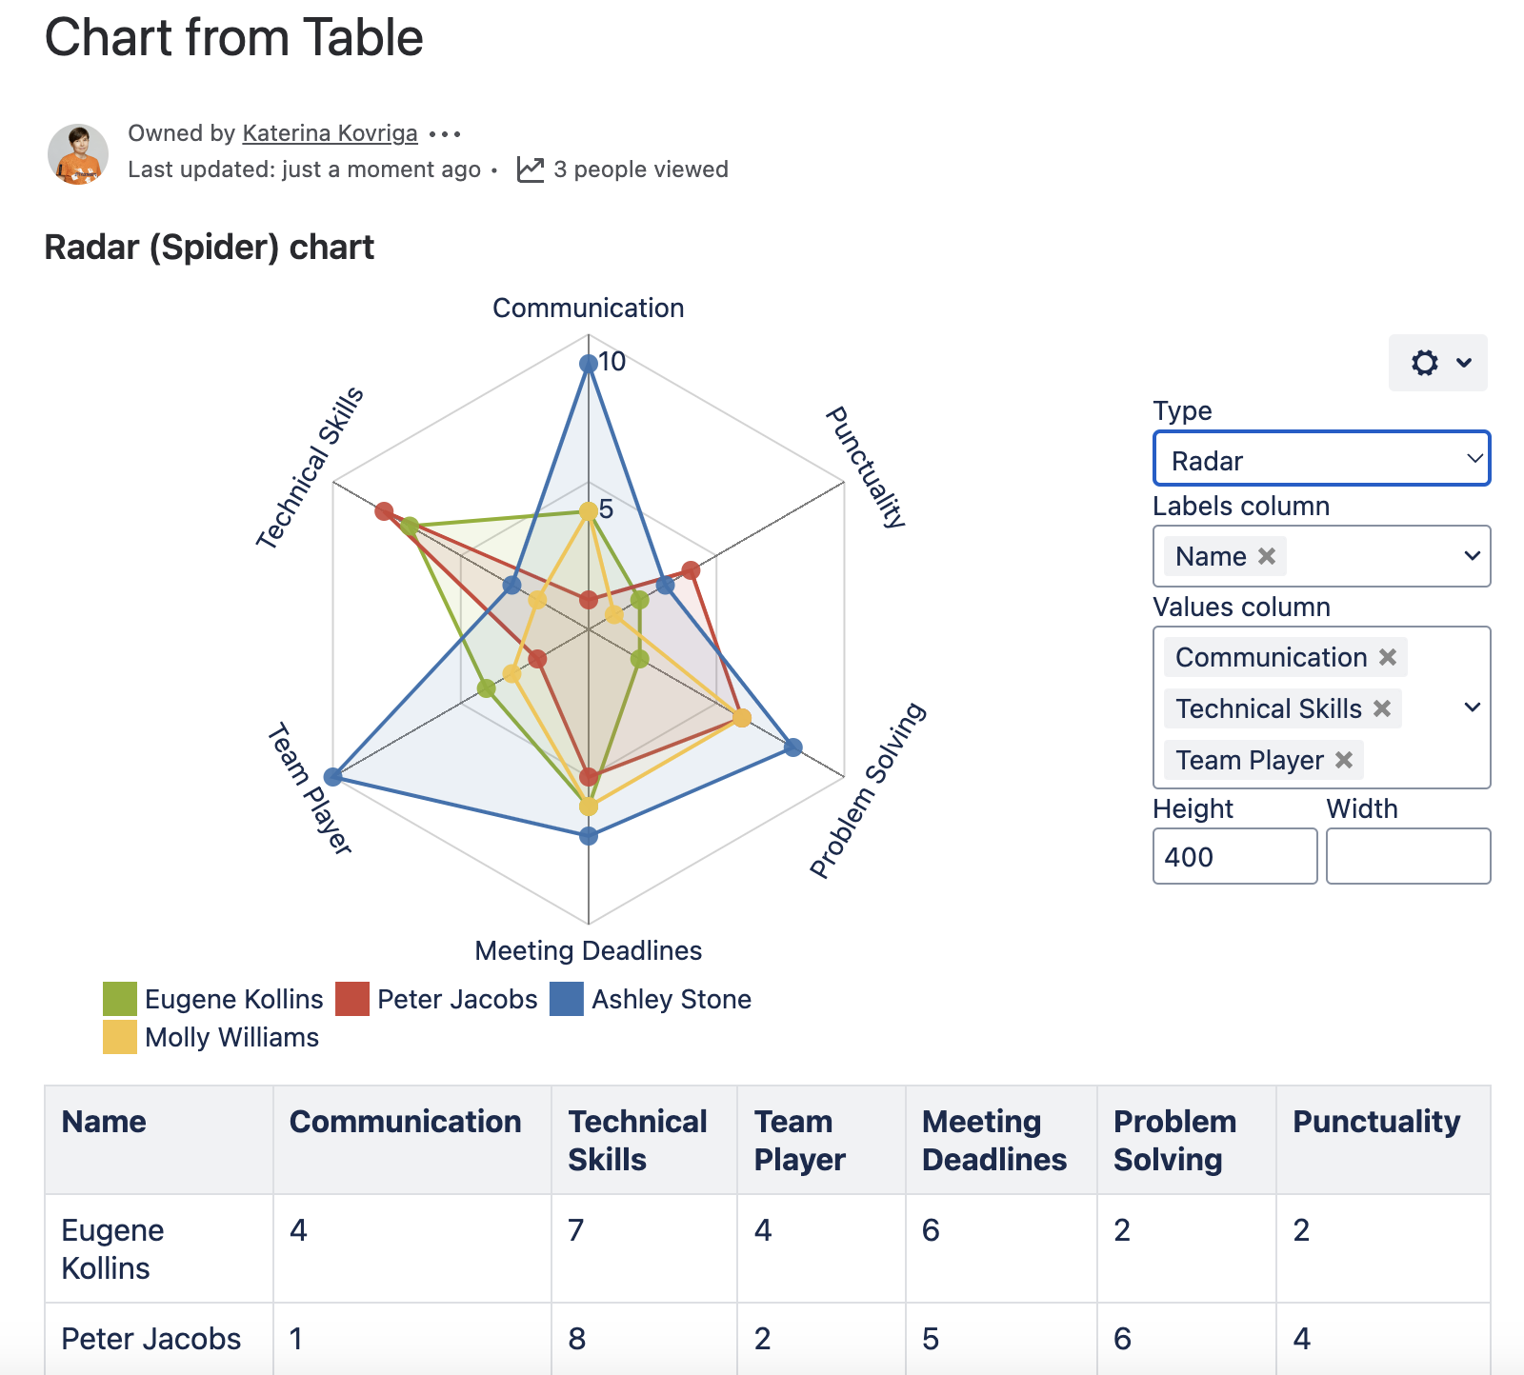Remove Communication from Values column

coord(1388,657)
